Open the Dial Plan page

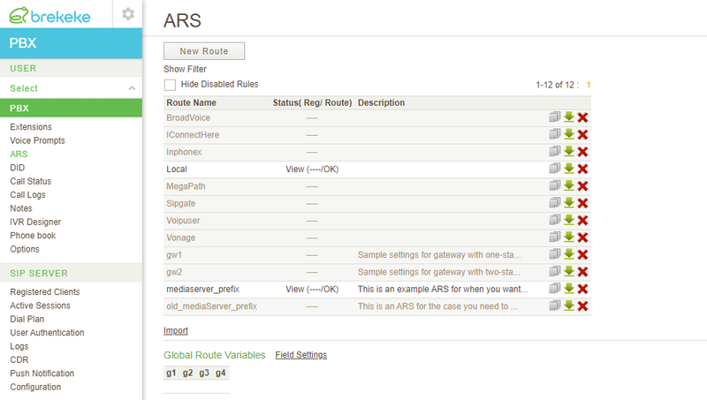(x=27, y=319)
